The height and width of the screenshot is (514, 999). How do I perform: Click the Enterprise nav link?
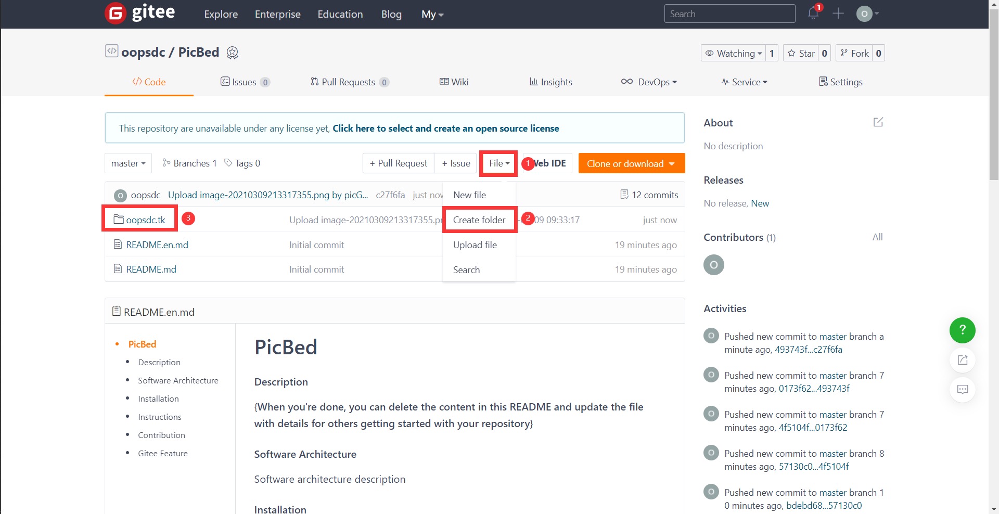(277, 14)
